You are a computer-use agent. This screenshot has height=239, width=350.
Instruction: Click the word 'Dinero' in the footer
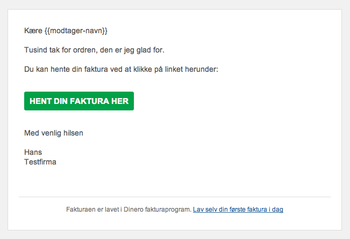pos(129,210)
